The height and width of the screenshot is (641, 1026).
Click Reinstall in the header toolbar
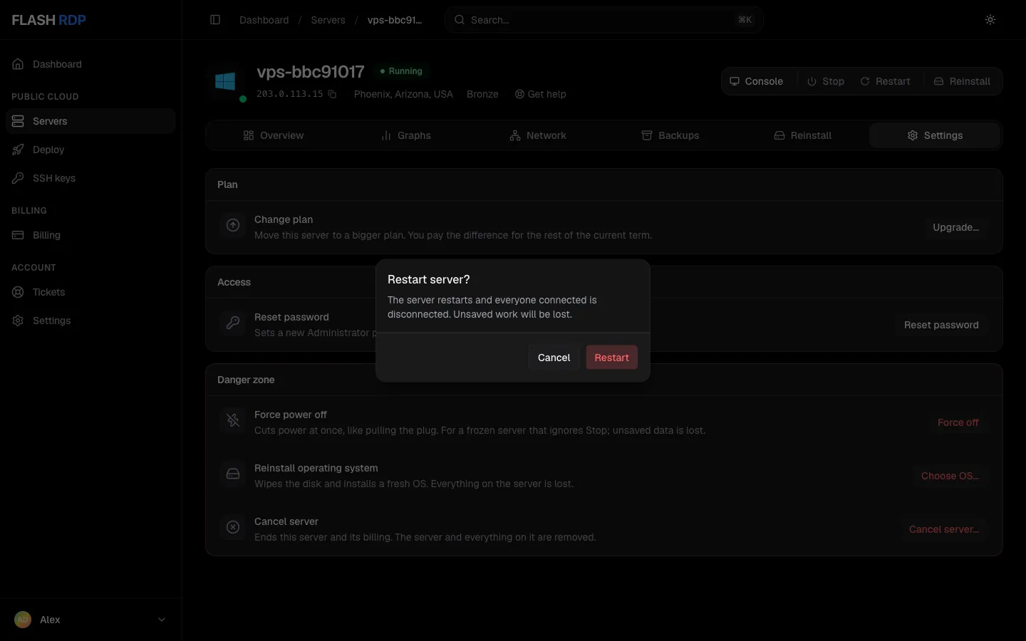[962, 81]
